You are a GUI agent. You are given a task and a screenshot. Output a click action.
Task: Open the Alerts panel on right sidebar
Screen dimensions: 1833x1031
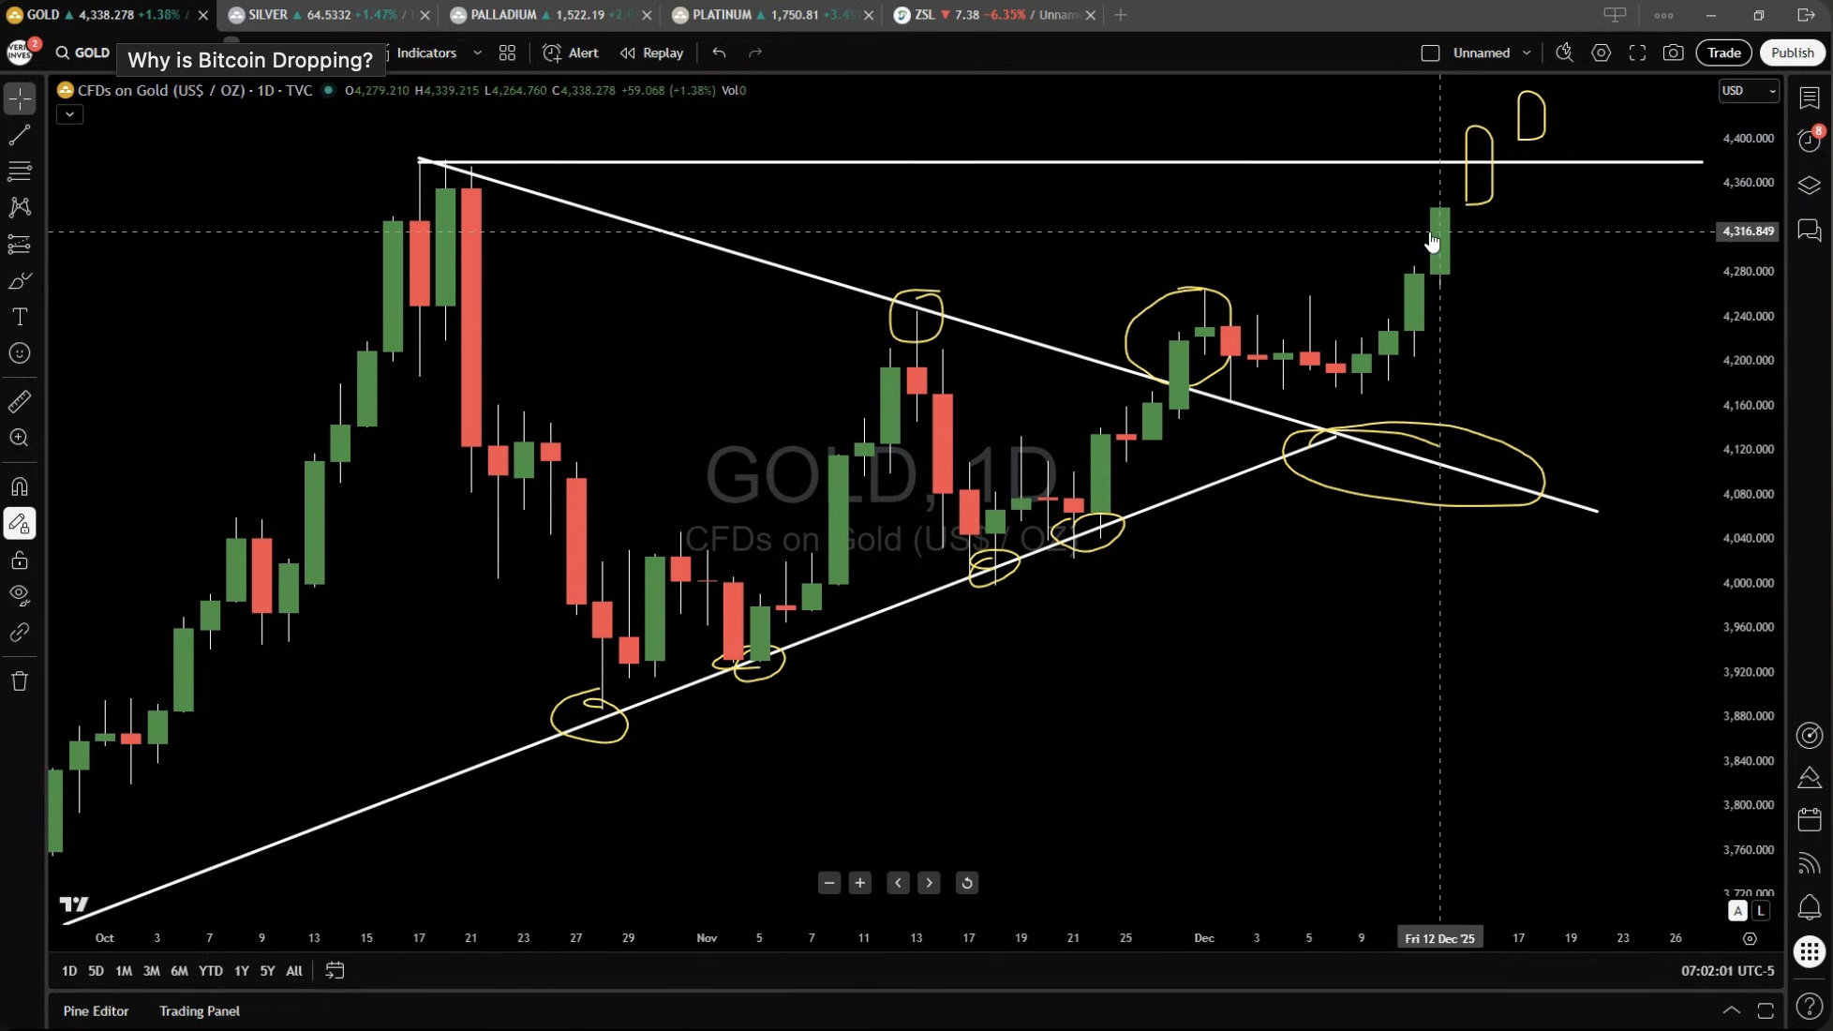(x=1810, y=141)
